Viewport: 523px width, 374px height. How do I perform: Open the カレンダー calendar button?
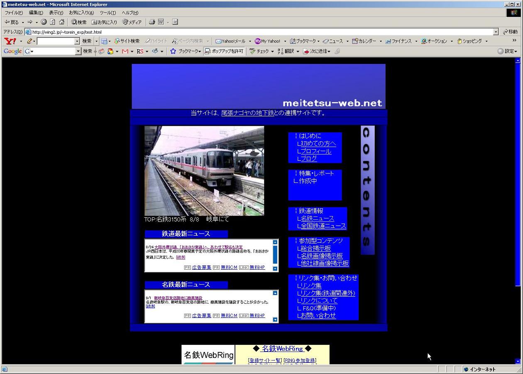364,41
